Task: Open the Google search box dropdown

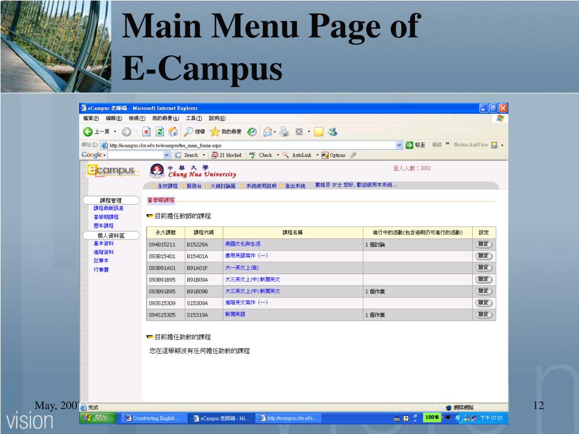Action: tap(166, 155)
